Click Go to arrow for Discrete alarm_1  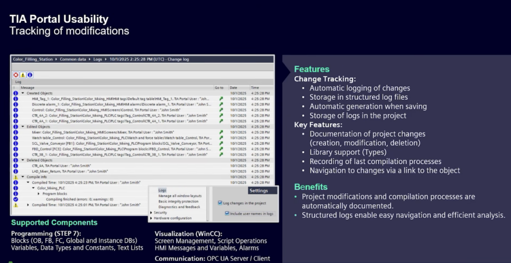[221, 104]
